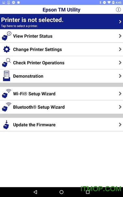Tap the Wi-Fi Setup Wizard printer icon
123x197 pixels.
(7, 93)
